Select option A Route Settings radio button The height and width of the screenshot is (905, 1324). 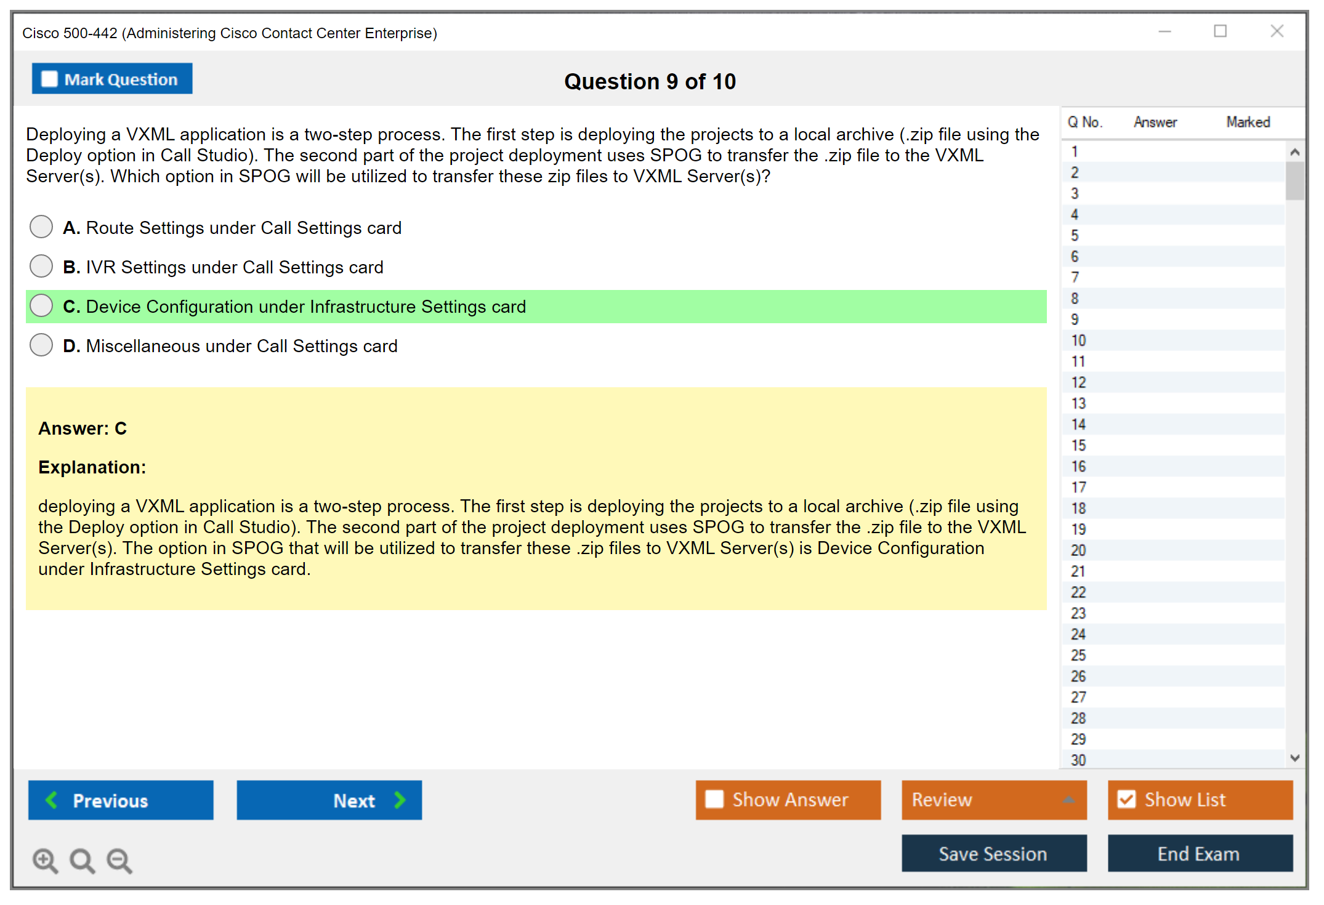[x=41, y=227]
